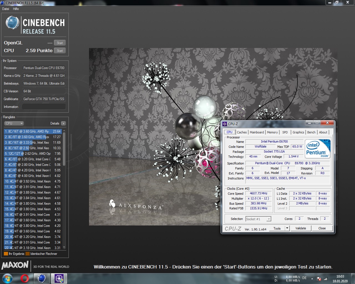355x284 pixels.
Task: Show hidden system tray icons
Action: [x=312, y=279]
